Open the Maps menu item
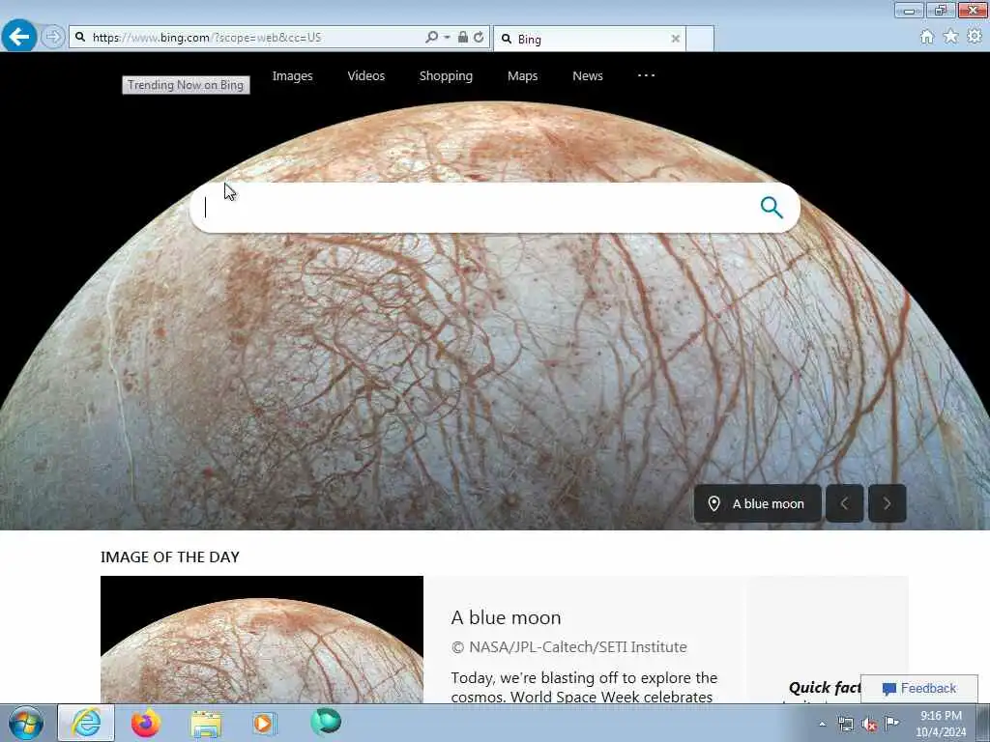 tap(522, 75)
